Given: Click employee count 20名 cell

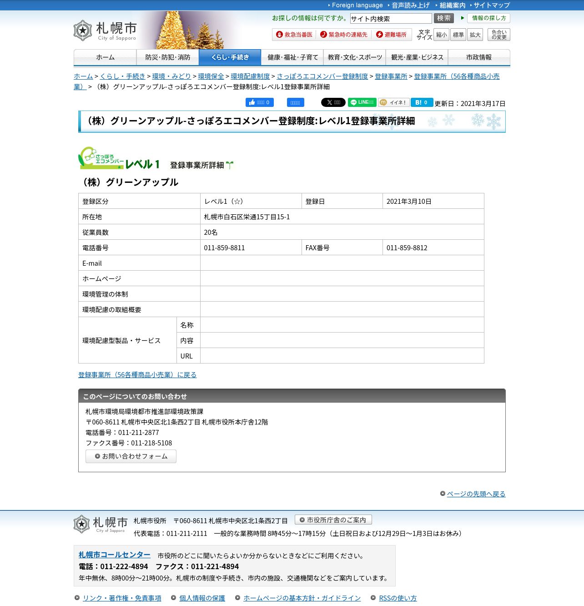Looking at the screenshot, I should pos(342,232).
